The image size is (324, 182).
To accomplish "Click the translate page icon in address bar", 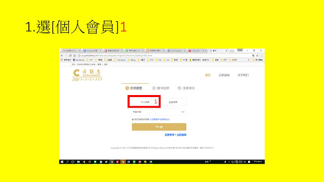I will pos(253,56).
